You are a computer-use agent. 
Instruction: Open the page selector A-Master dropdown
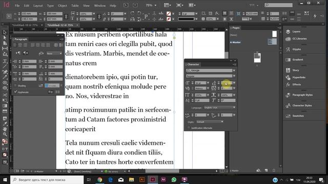[56, 171]
